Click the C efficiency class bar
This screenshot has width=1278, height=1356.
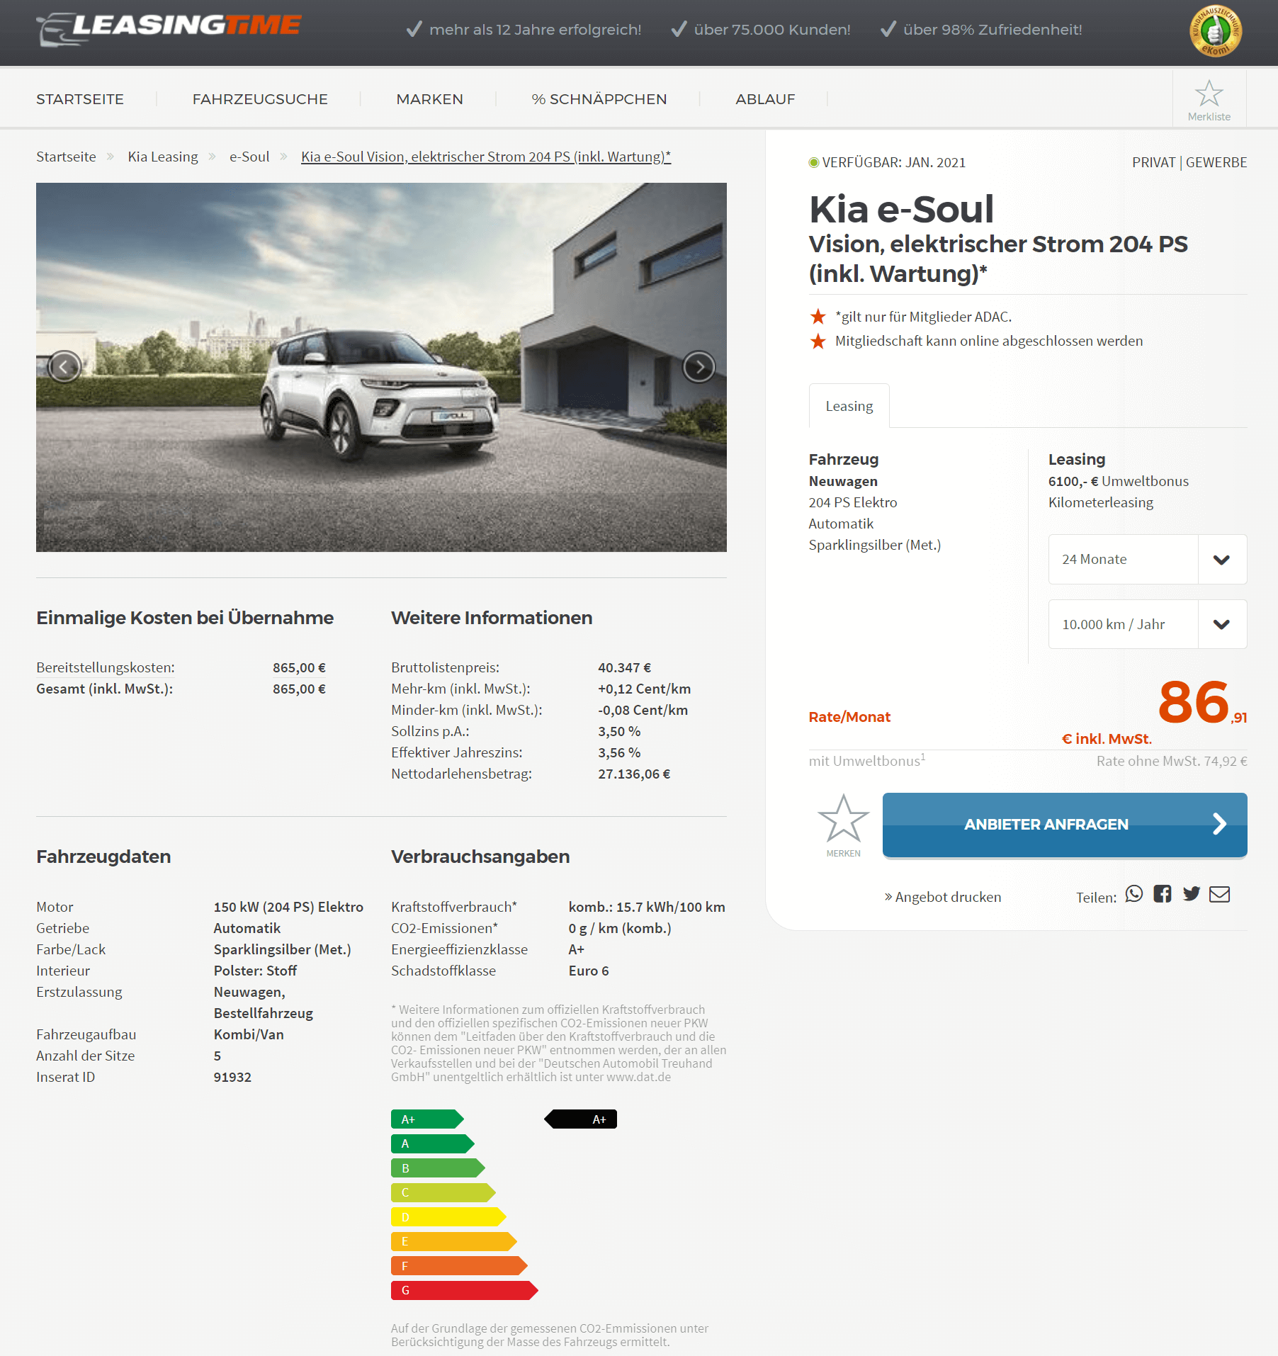443,1192
